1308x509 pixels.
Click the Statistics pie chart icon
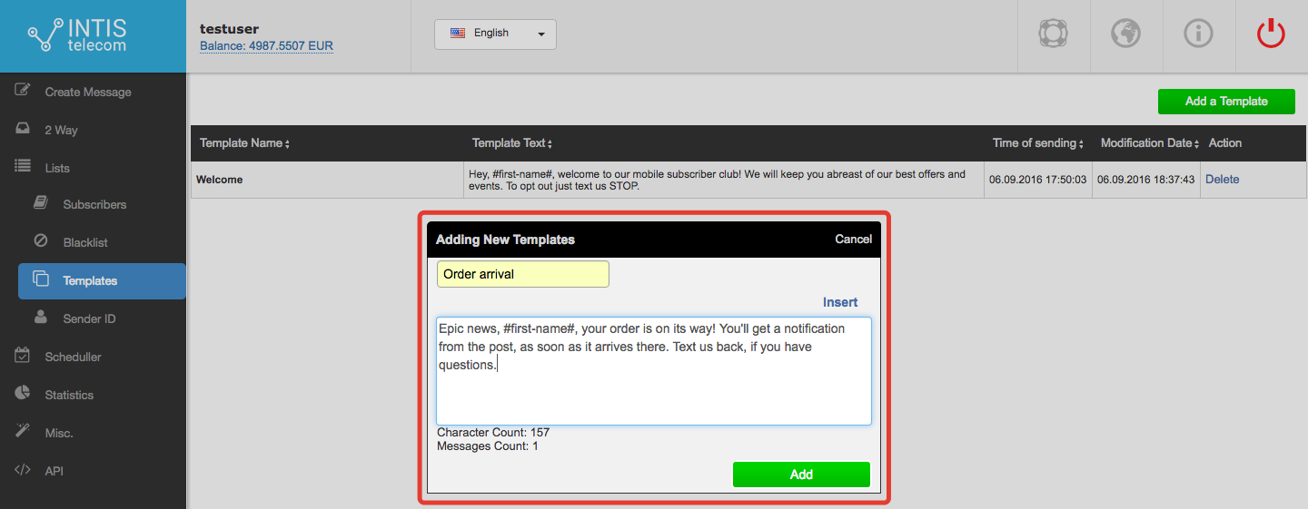click(x=23, y=394)
